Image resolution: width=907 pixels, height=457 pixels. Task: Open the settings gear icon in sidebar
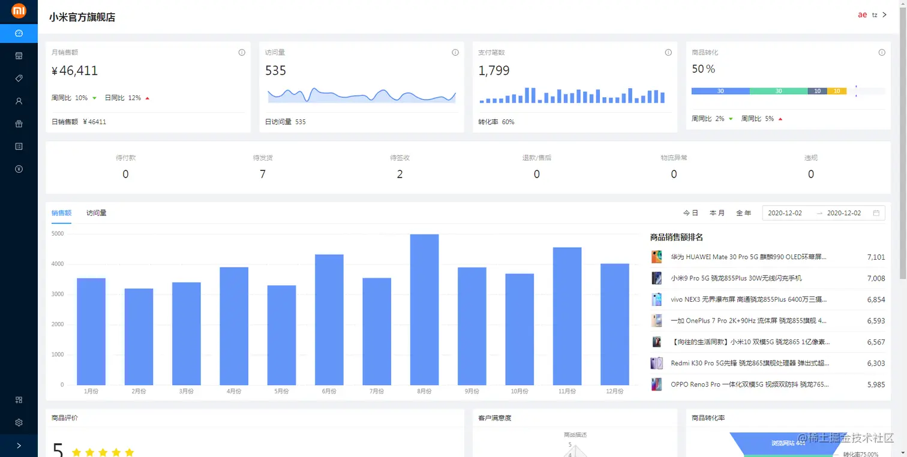tap(19, 423)
